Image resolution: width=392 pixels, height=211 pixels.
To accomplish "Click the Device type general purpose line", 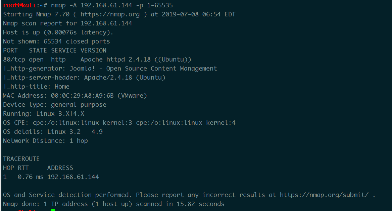I will tap(55, 105).
